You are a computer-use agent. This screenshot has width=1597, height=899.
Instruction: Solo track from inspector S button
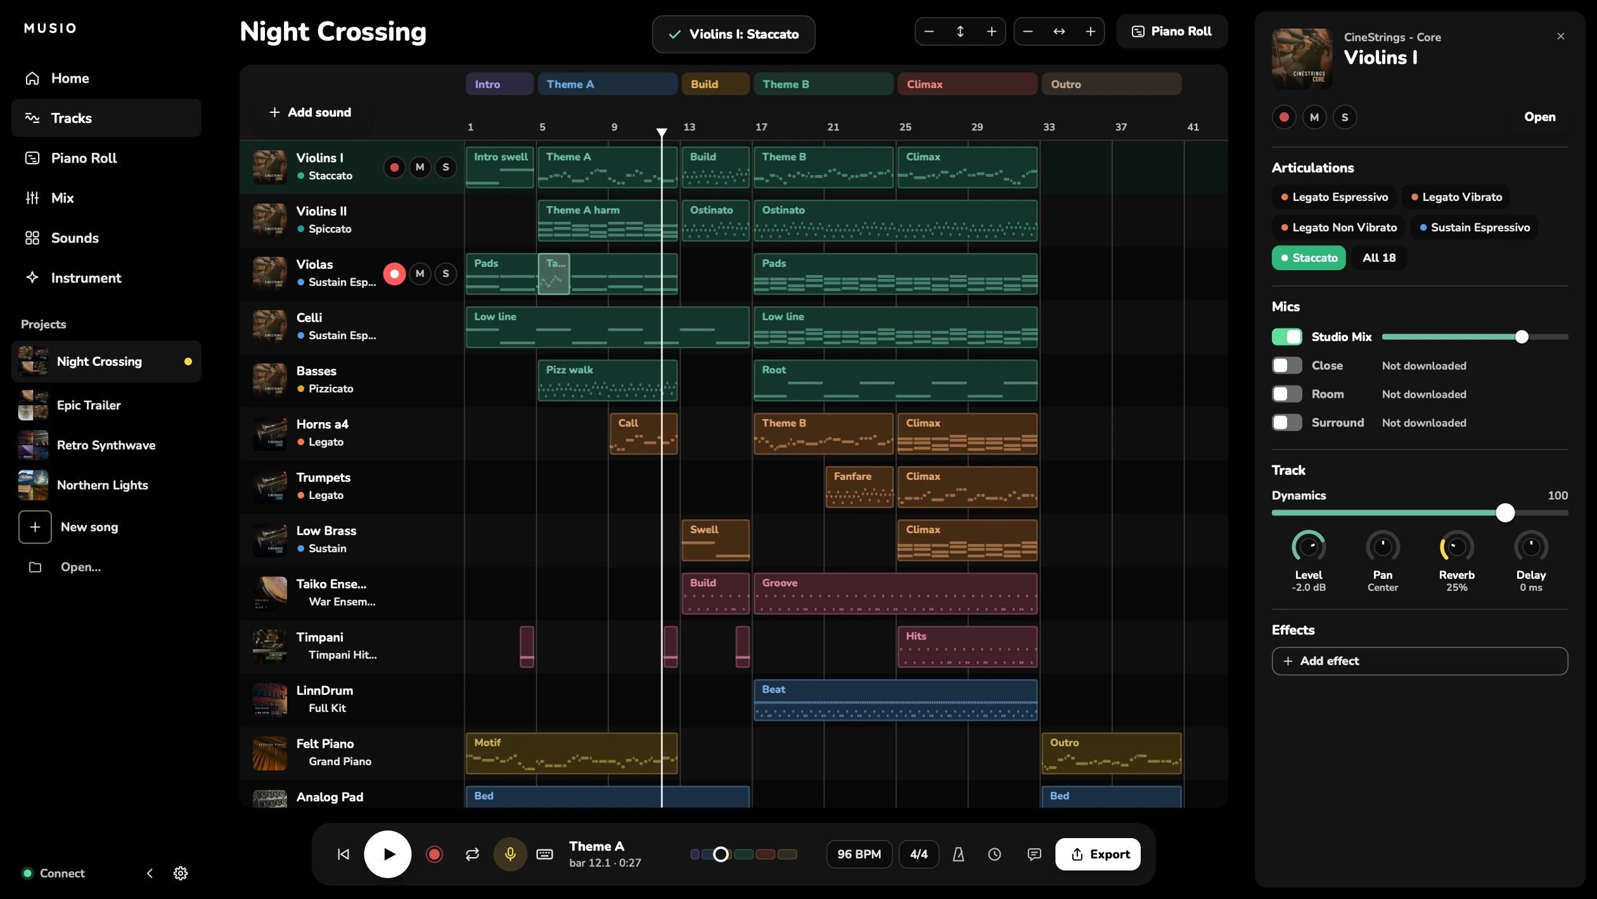tap(1345, 117)
